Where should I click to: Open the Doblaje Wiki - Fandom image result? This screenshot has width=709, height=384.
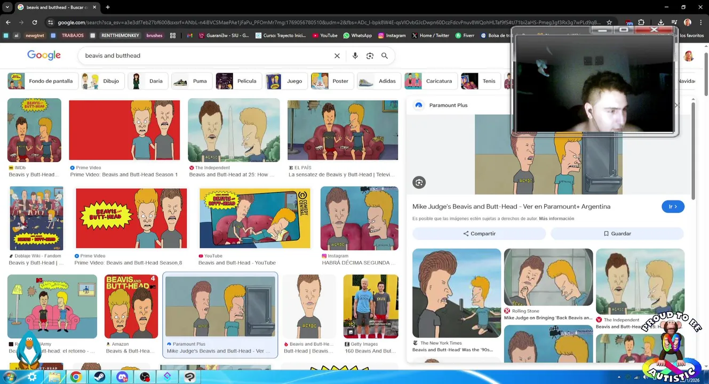36,218
